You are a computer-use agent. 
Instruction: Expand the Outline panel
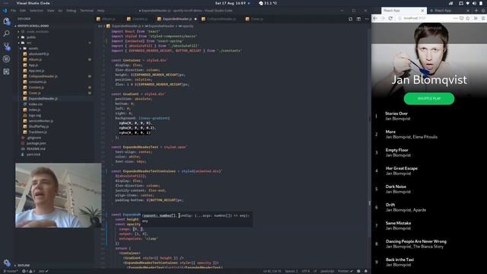click(15, 266)
